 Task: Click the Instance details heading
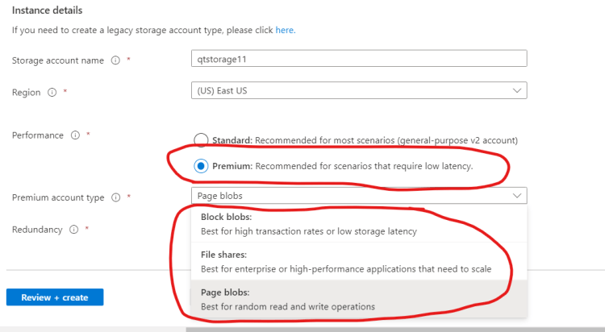(x=47, y=10)
